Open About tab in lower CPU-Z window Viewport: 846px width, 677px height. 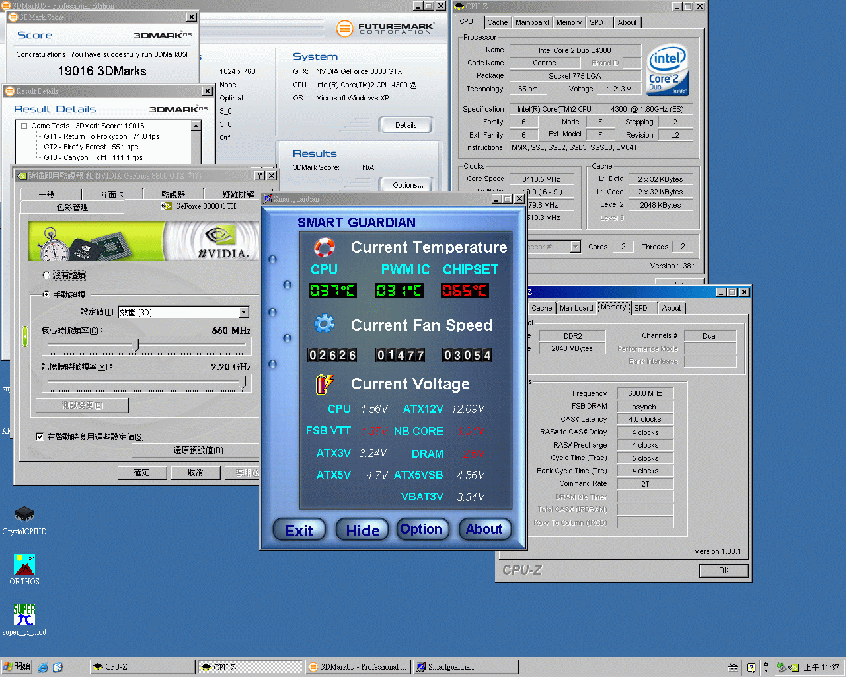672,308
